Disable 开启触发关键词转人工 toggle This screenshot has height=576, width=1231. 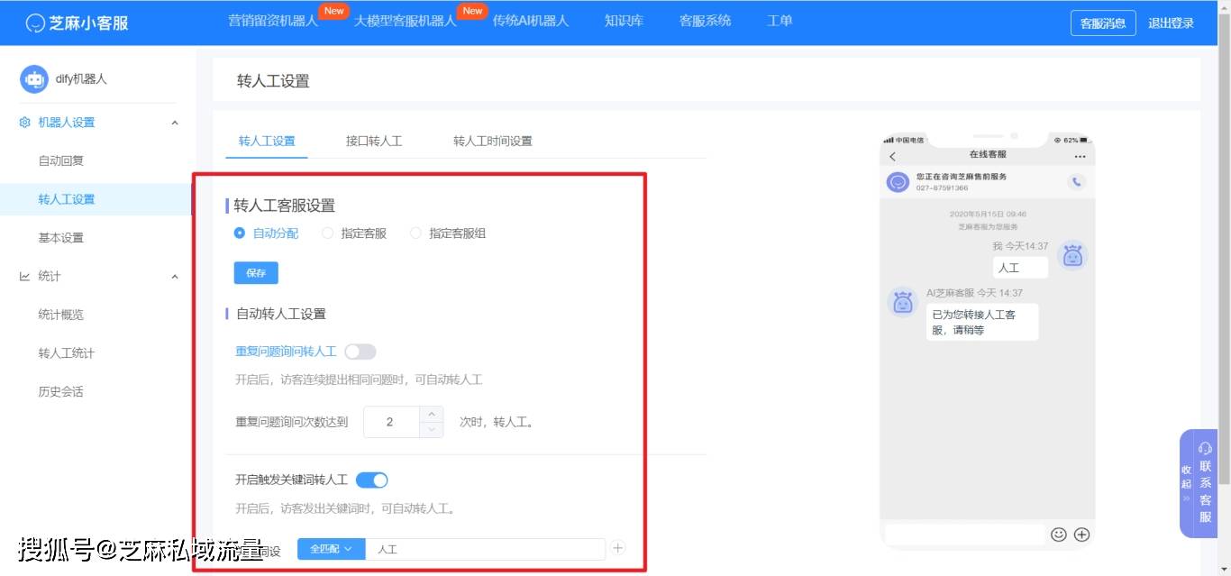[x=372, y=480]
